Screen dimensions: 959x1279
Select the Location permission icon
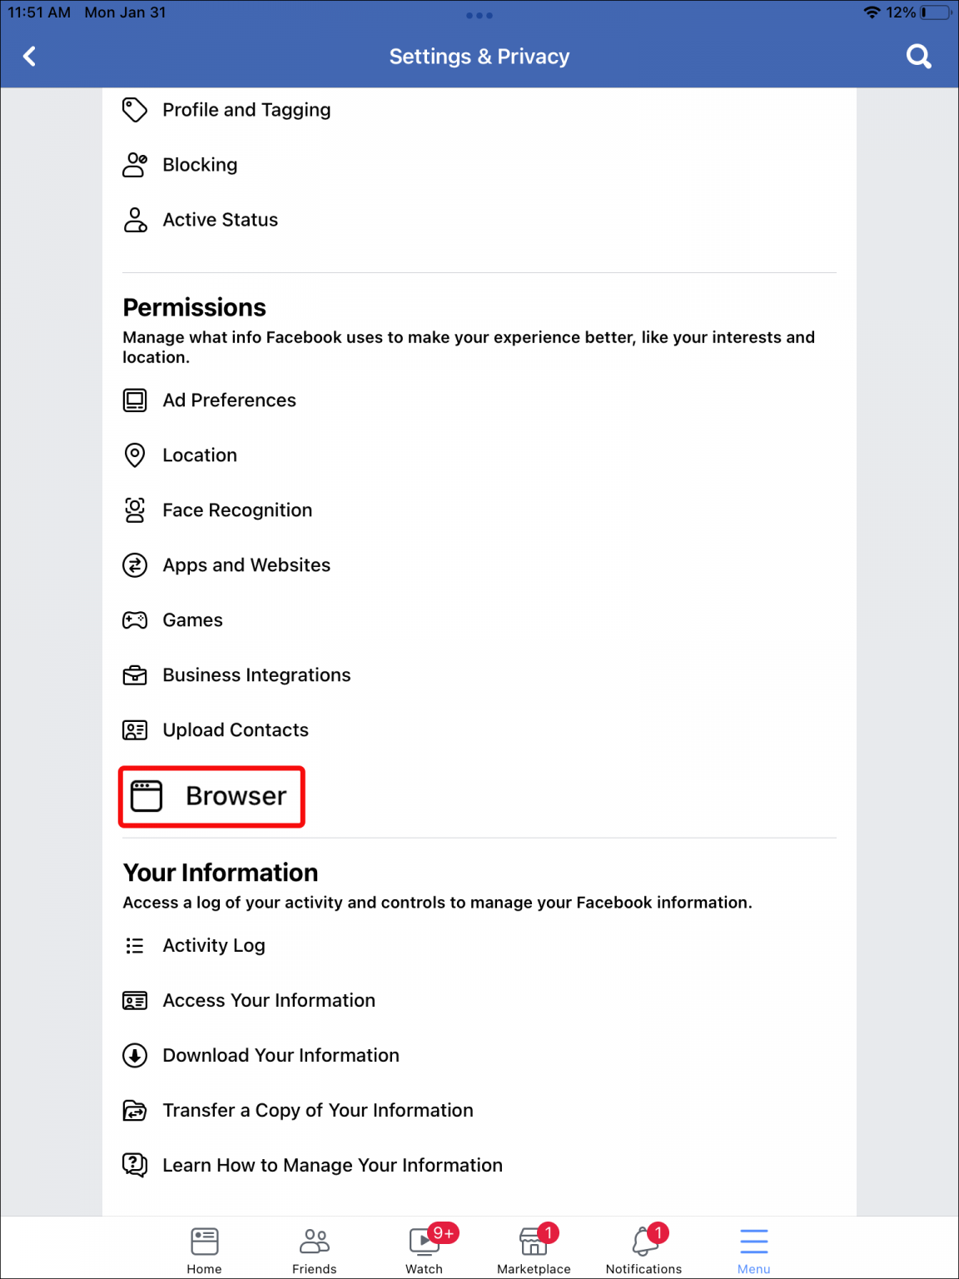(x=135, y=455)
